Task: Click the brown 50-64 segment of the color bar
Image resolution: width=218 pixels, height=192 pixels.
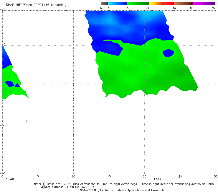Action: [184, 4]
